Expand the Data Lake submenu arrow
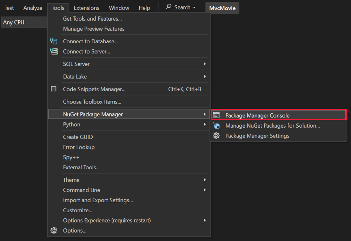The height and width of the screenshot is (241, 351). tap(205, 77)
